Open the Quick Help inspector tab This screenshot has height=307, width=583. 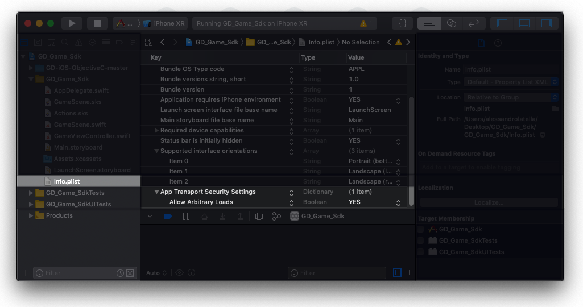[x=498, y=43]
